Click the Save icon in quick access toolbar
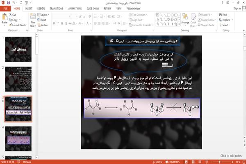Viewport: 246px width, 164px height. coord(9,2)
